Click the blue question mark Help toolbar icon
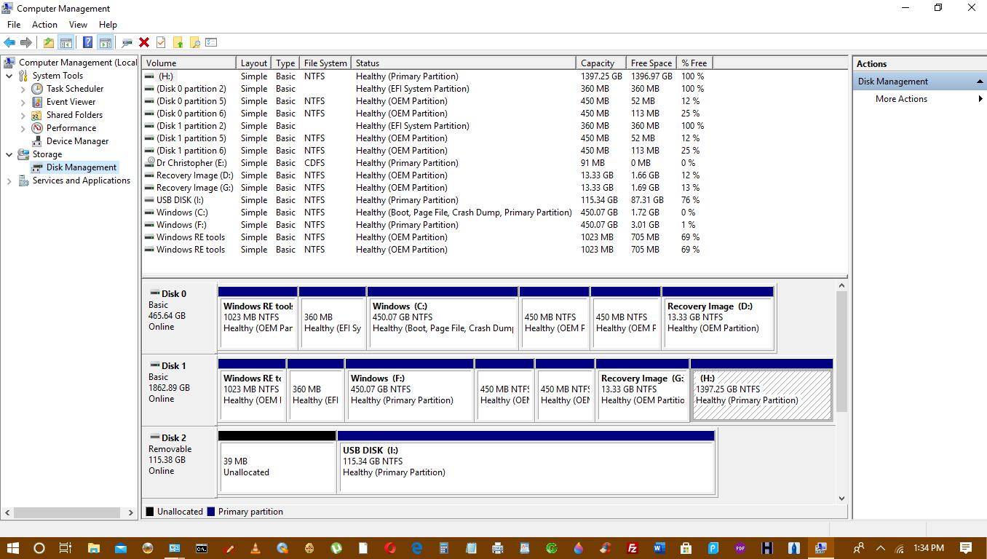987x559 pixels. (x=87, y=42)
